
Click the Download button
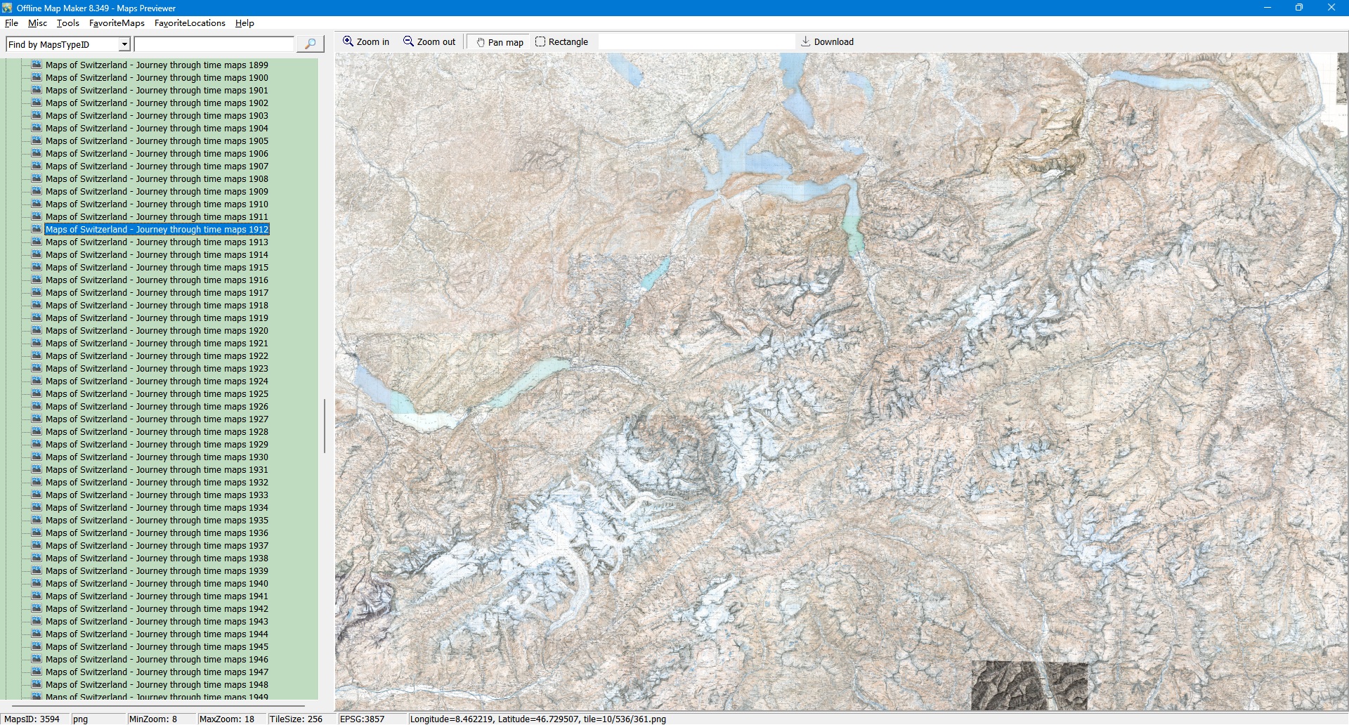[827, 42]
